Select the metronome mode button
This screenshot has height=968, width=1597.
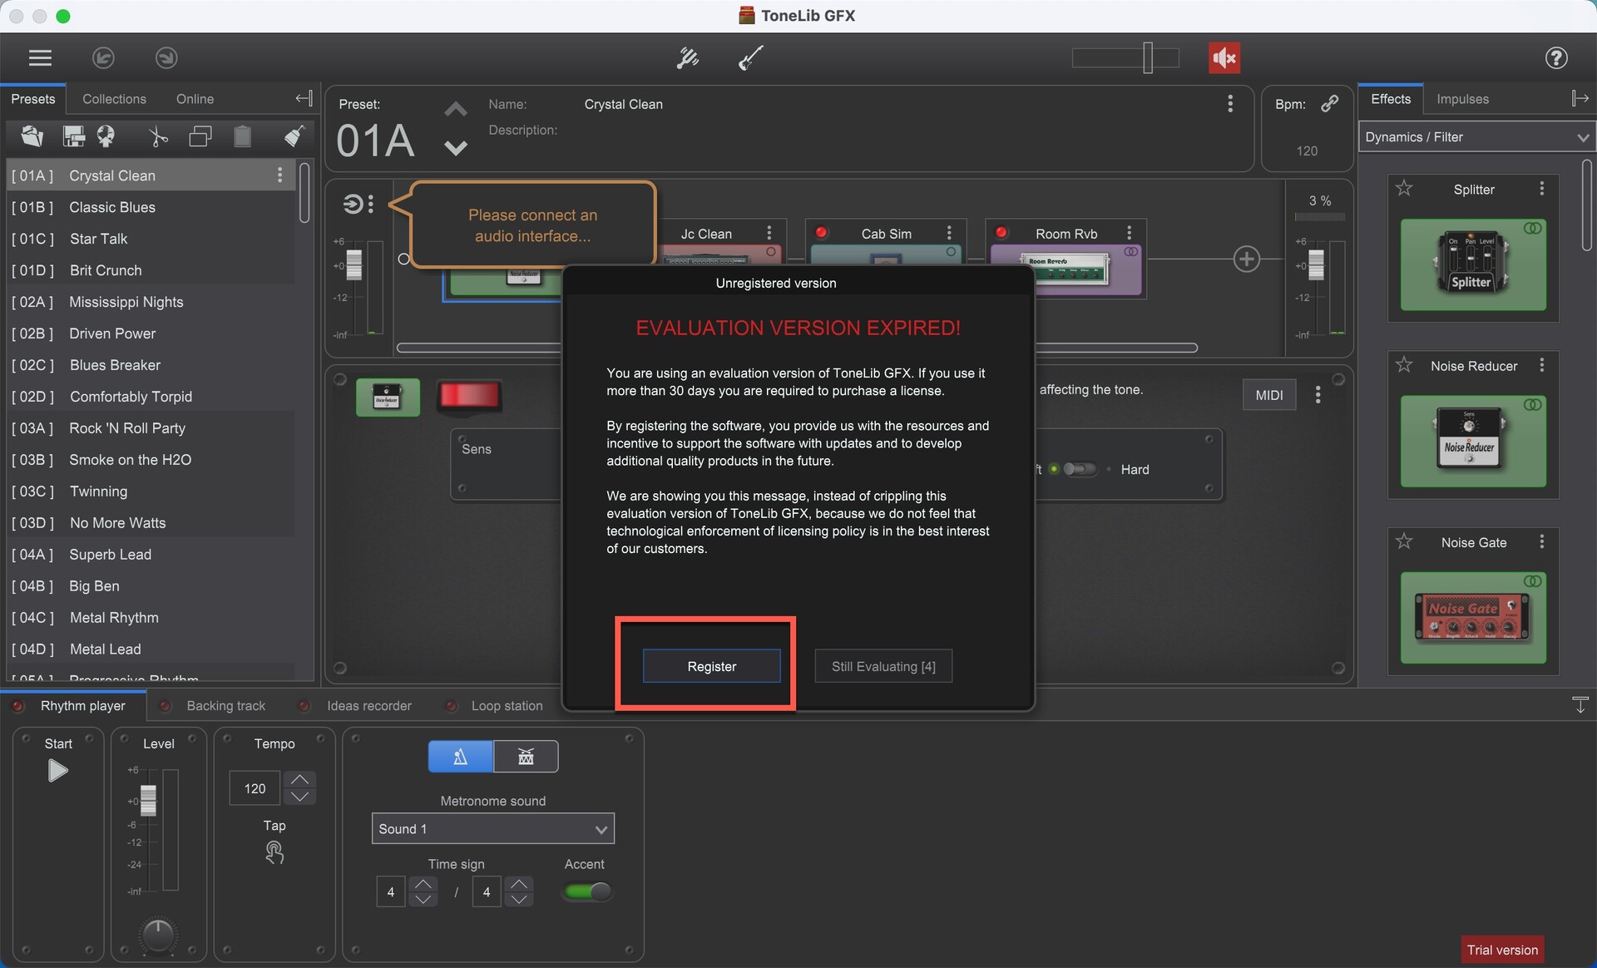point(460,757)
